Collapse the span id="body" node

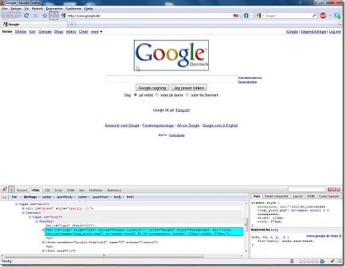(x=30, y=217)
